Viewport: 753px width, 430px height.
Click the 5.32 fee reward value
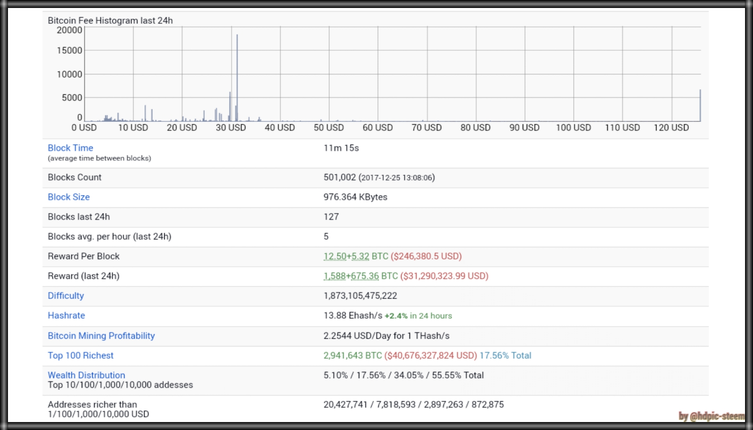click(360, 256)
